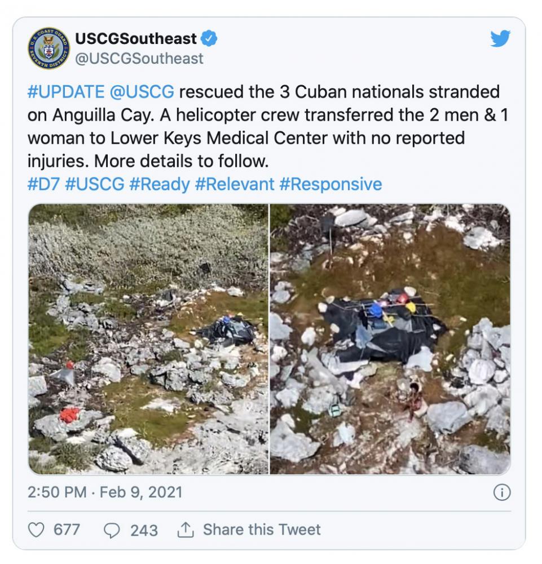View the right campsite photo

pyautogui.click(x=390, y=339)
